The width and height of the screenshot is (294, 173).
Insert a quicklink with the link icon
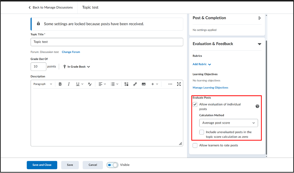click(135, 84)
